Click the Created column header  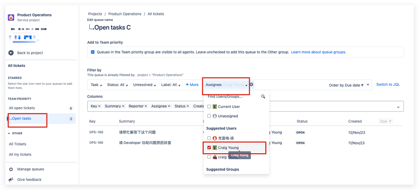point(355,121)
